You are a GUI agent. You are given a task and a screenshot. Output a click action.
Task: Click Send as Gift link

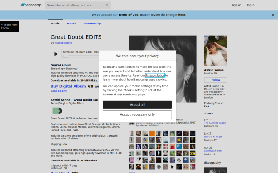pos(59,91)
